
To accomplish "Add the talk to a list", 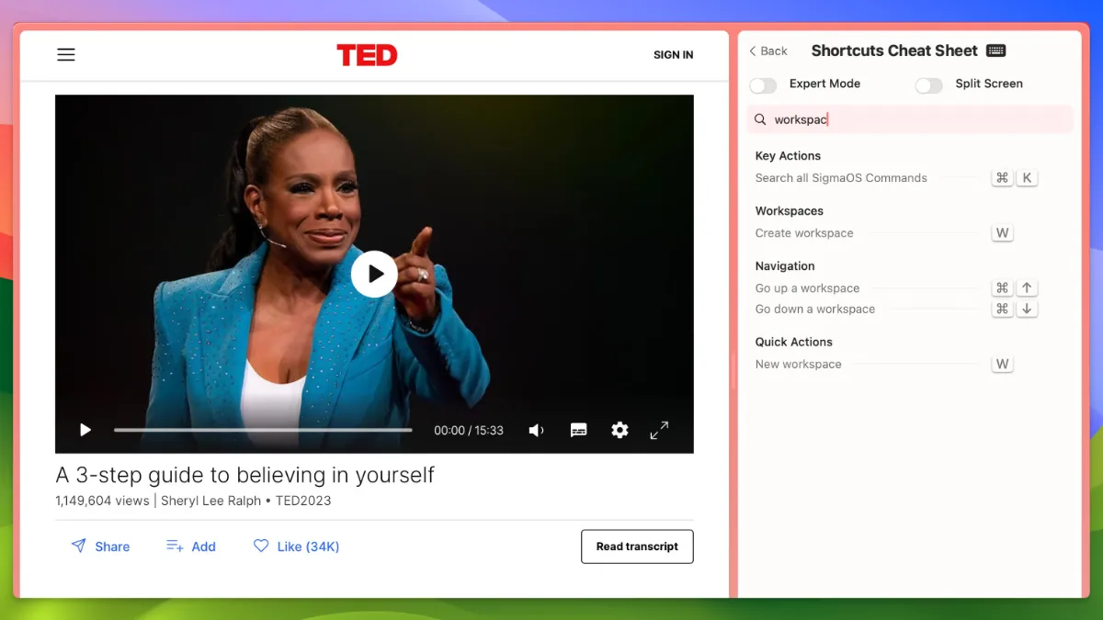I will (x=191, y=547).
